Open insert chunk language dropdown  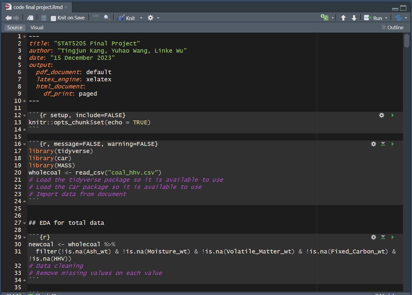pyautogui.click(x=333, y=18)
